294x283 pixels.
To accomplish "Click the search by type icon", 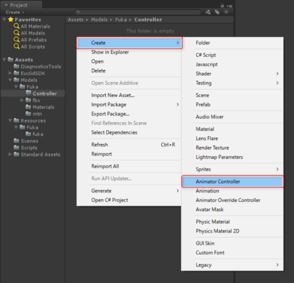I will point(208,12).
